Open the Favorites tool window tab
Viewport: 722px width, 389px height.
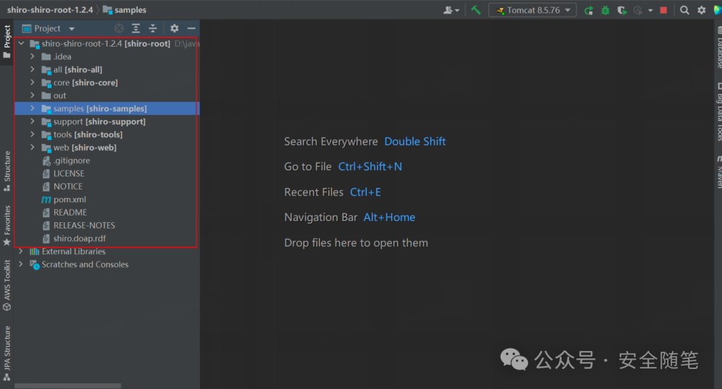(7, 226)
